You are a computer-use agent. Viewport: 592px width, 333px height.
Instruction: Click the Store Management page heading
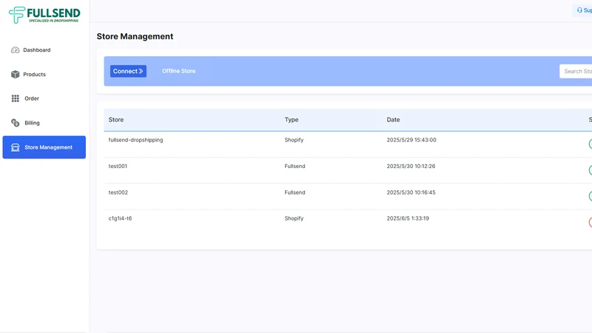135,36
